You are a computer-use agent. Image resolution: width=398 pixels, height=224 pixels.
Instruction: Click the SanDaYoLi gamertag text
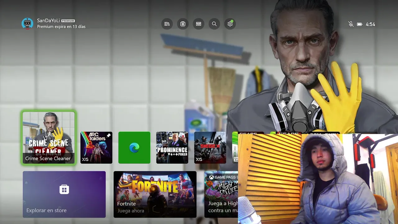click(x=48, y=21)
